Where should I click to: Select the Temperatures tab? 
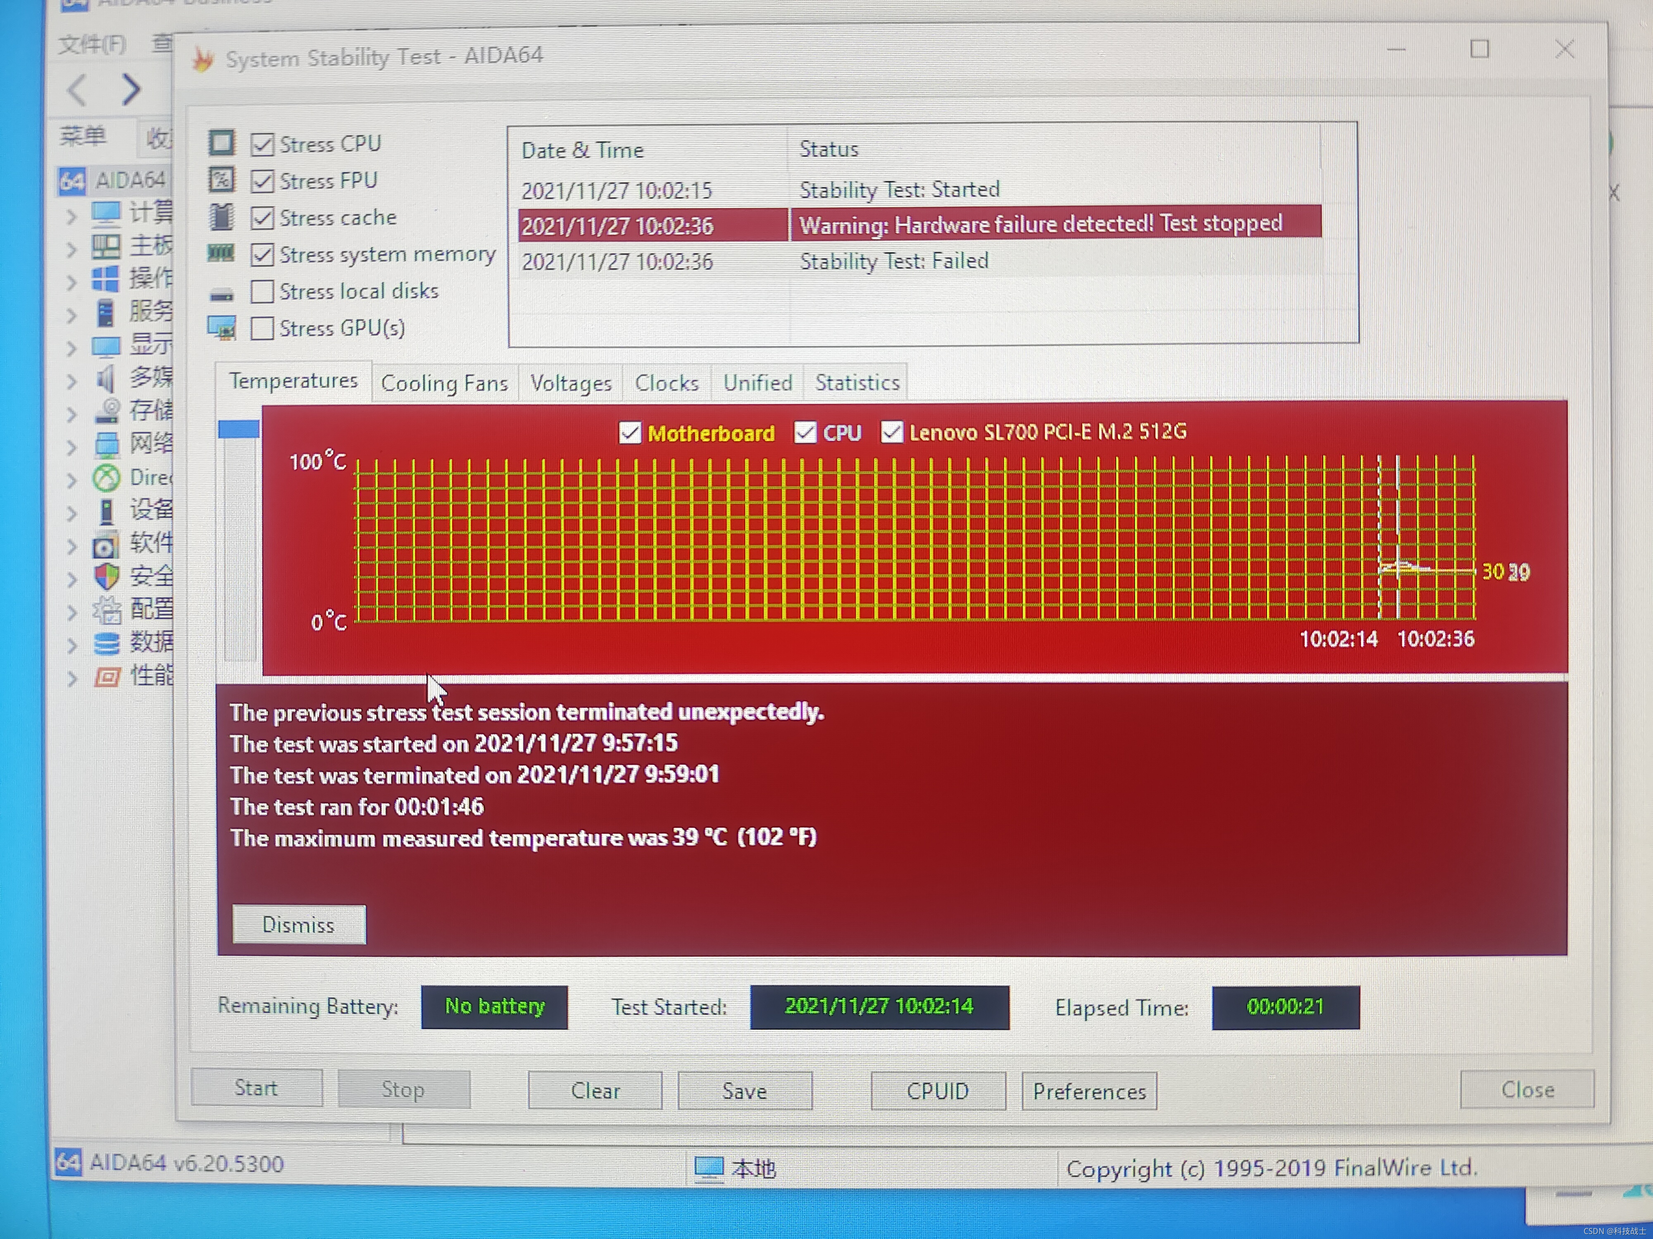292,381
